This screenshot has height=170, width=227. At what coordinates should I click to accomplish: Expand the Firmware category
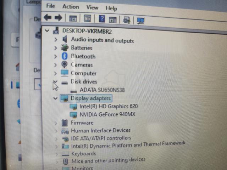pyautogui.click(x=56, y=123)
